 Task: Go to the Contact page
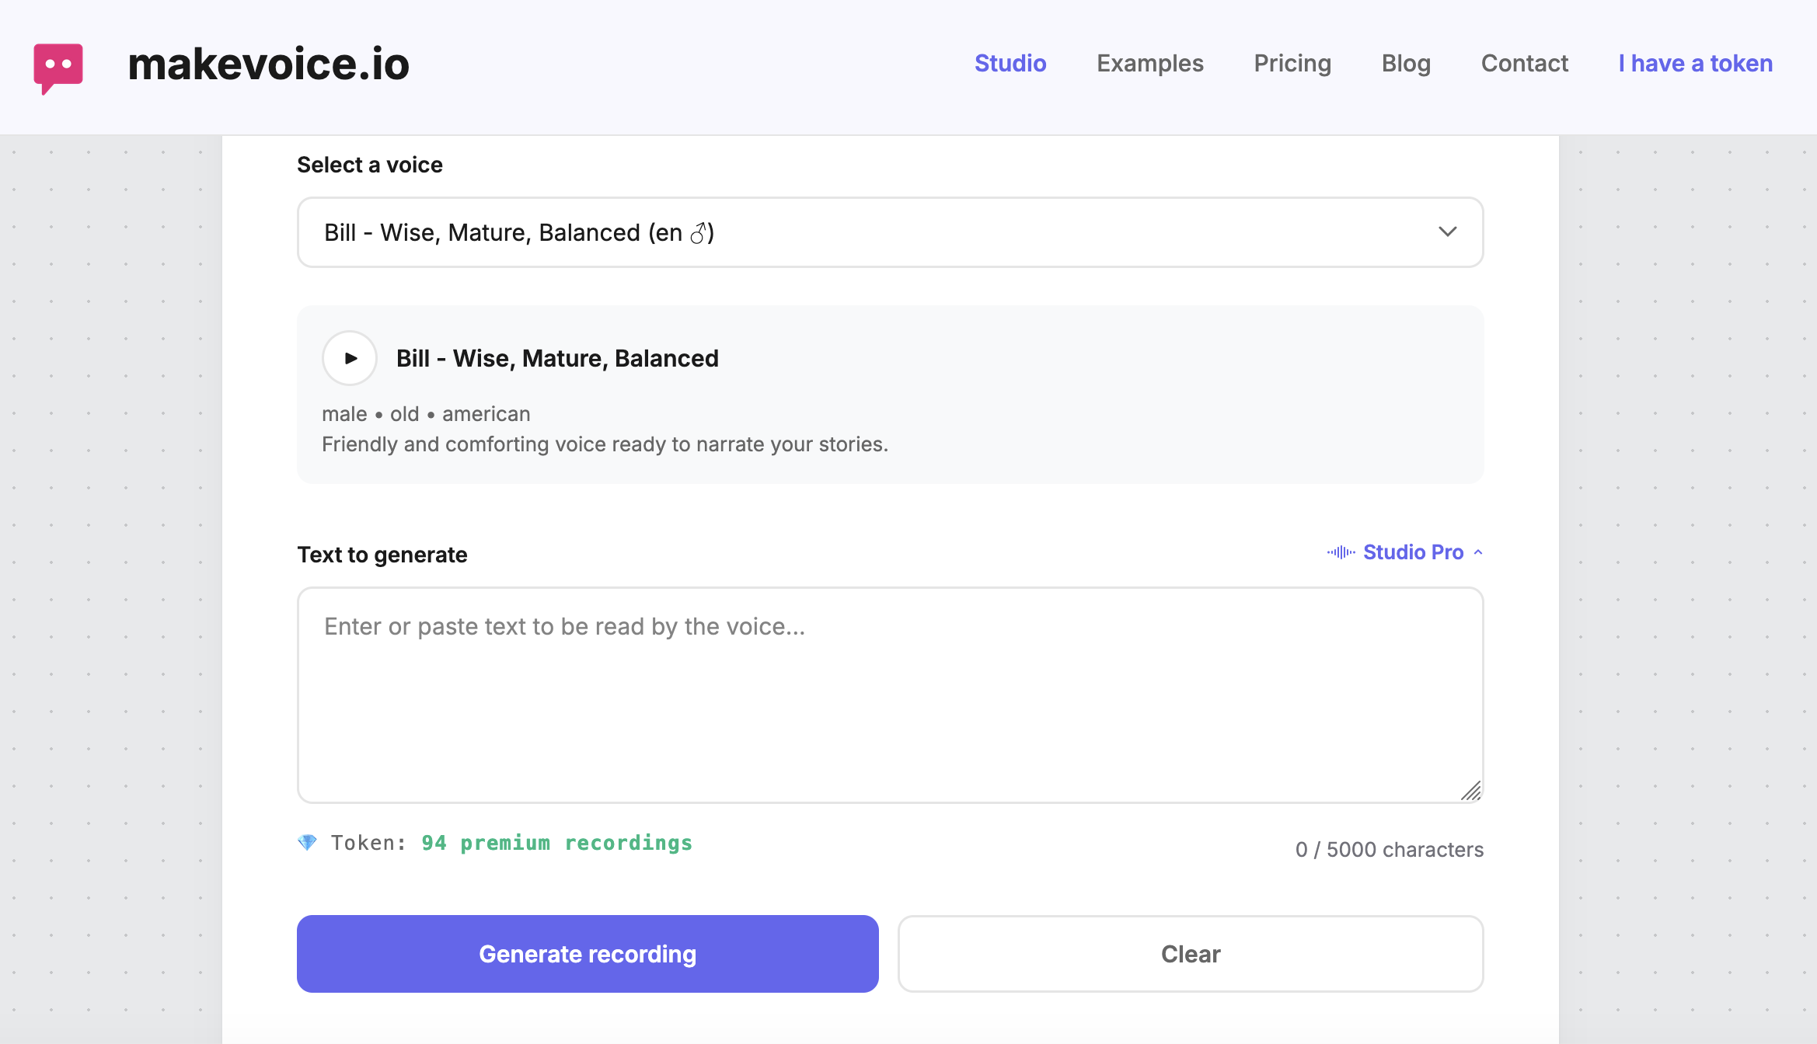point(1524,64)
